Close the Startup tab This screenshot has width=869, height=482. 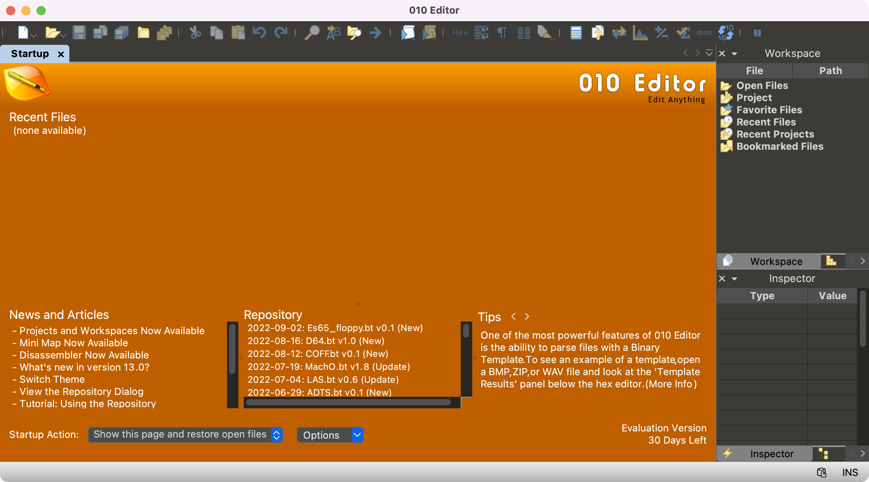[x=61, y=54]
